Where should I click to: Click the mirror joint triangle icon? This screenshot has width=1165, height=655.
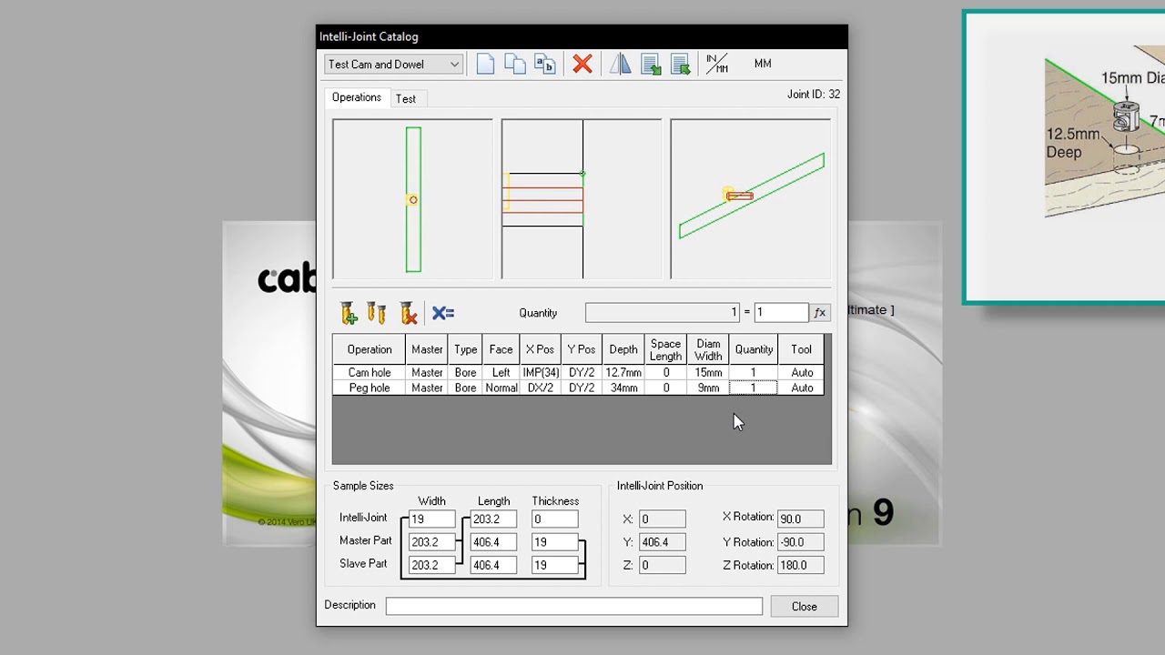coord(621,64)
